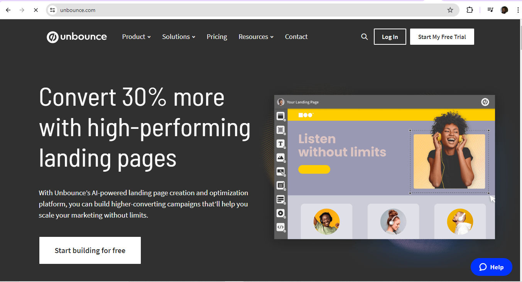Image resolution: width=522 pixels, height=282 pixels.
Task: Open the Pricing page
Action: (x=216, y=37)
